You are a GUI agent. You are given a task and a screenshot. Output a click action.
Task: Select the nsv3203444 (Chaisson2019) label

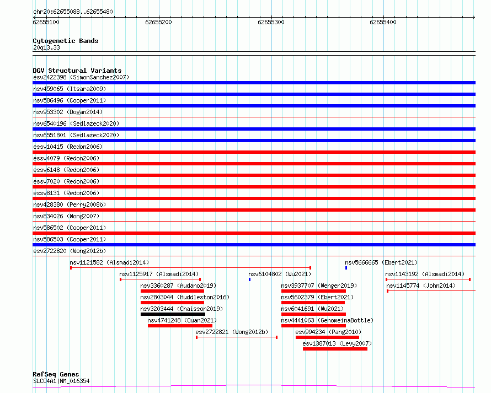(x=182, y=309)
